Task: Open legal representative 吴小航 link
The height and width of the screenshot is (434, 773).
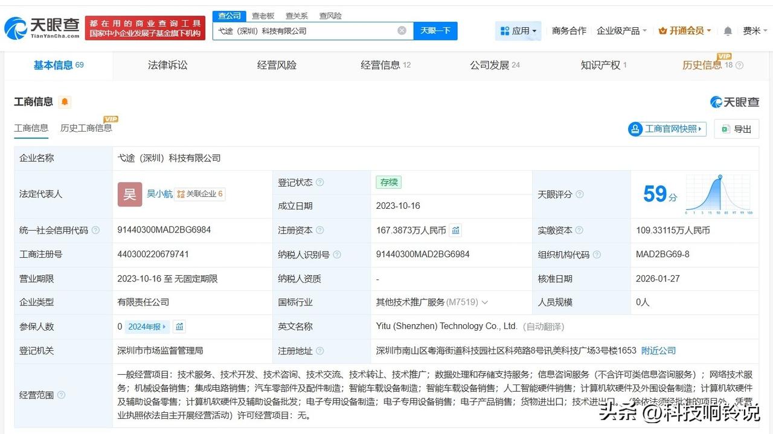Action: 159,194
